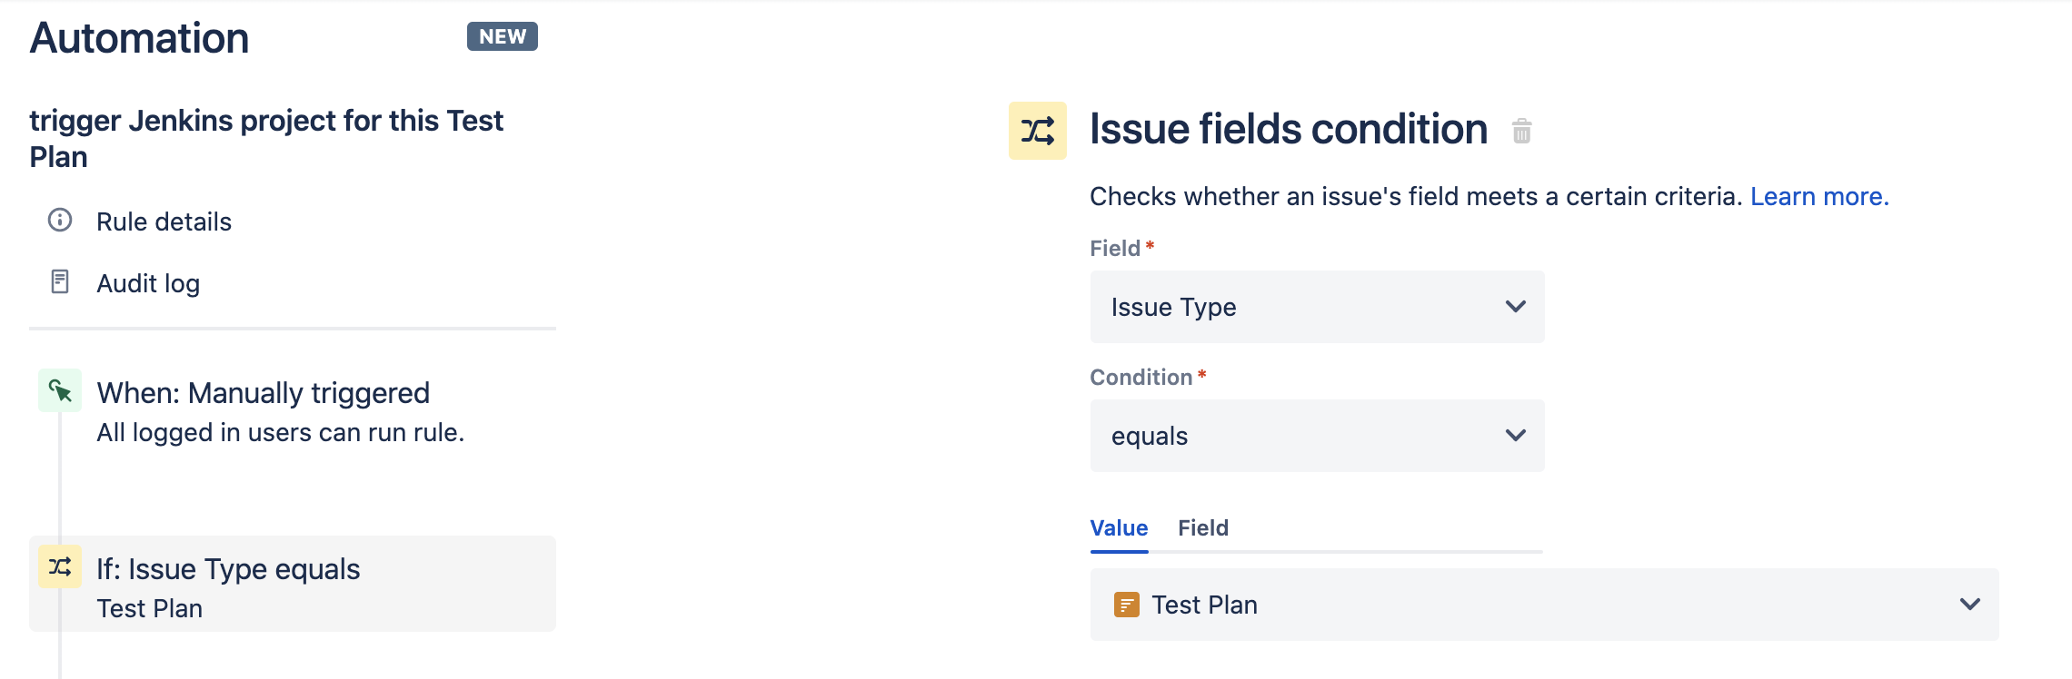Click the yellow condition icon in rule chain
Image resolution: width=2072 pixels, height=679 pixels.
tap(60, 566)
